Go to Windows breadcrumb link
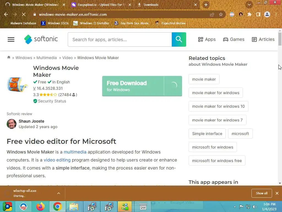 tap(24, 58)
